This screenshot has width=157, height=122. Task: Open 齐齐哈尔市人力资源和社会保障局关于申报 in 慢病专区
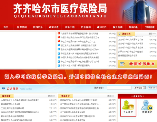[80, 100]
